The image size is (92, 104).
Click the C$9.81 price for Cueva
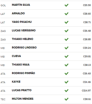tap(87, 57)
